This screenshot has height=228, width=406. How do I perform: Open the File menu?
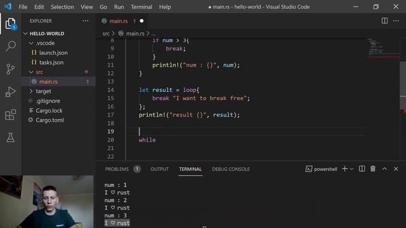(23, 7)
